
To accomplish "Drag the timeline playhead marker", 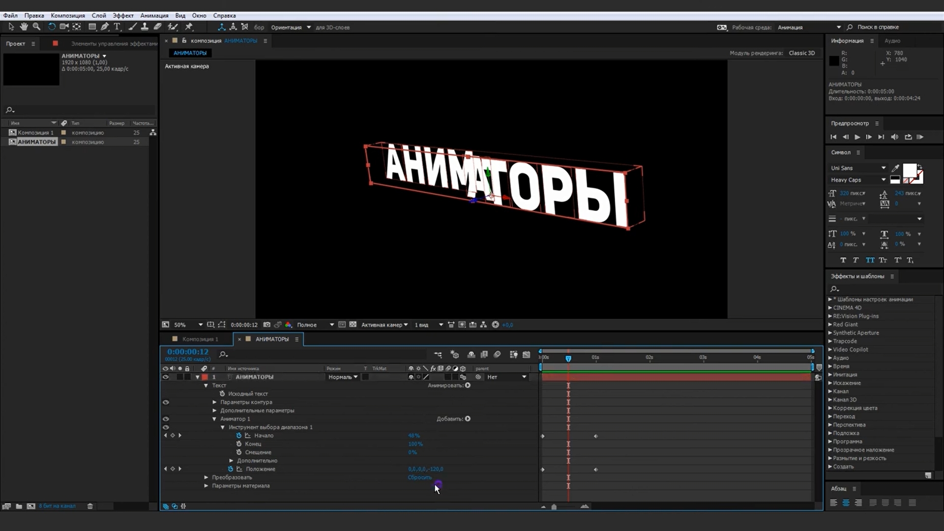I will click(568, 358).
